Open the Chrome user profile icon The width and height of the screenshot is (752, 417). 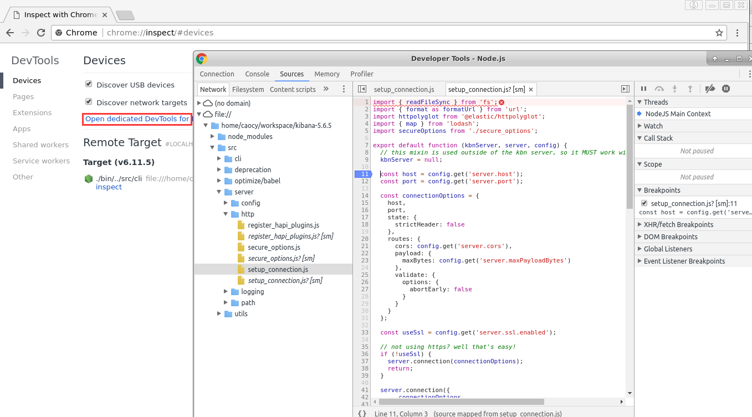pyautogui.click(x=693, y=5)
